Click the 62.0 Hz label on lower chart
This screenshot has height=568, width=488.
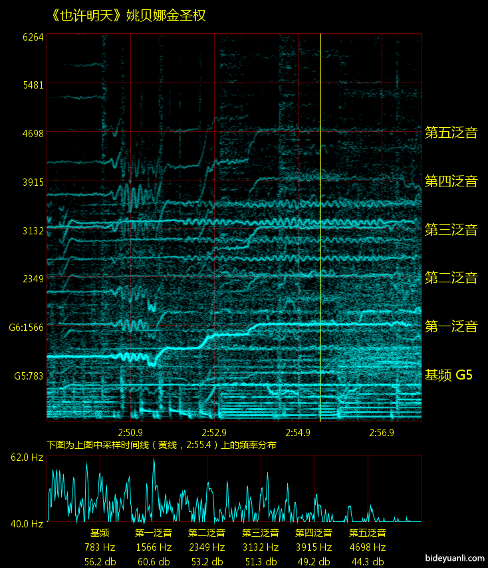click(x=27, y=457)
